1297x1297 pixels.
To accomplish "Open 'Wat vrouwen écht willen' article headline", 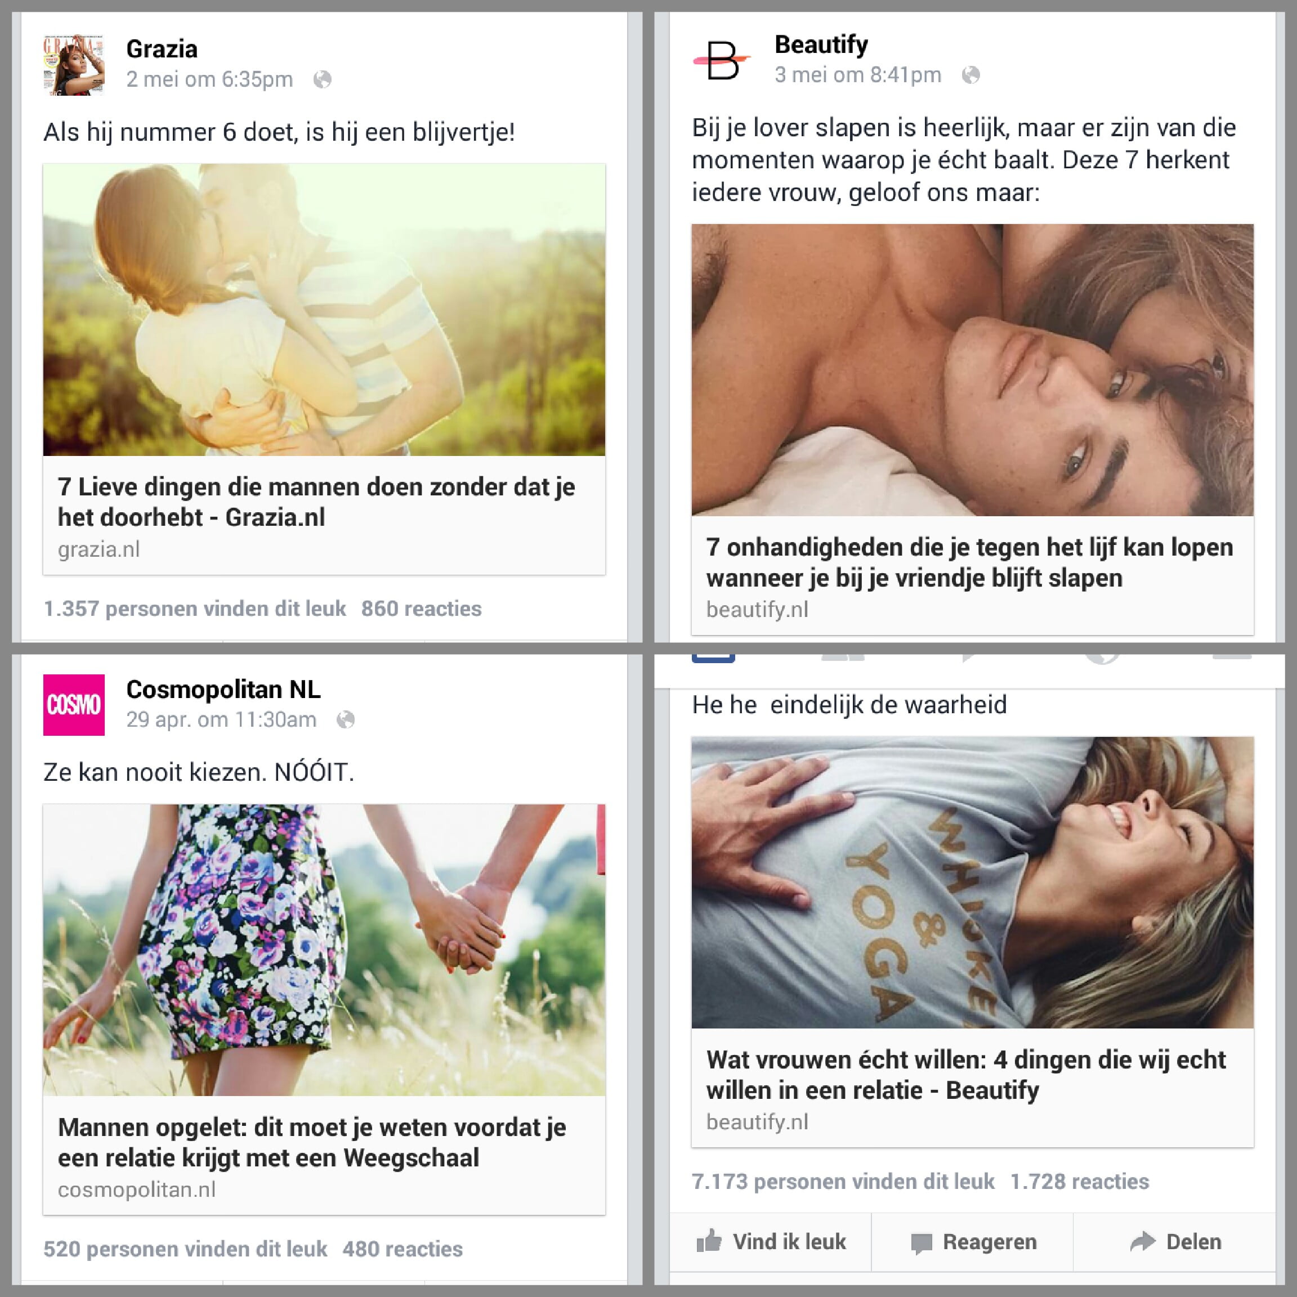I will click(966, 1075).
